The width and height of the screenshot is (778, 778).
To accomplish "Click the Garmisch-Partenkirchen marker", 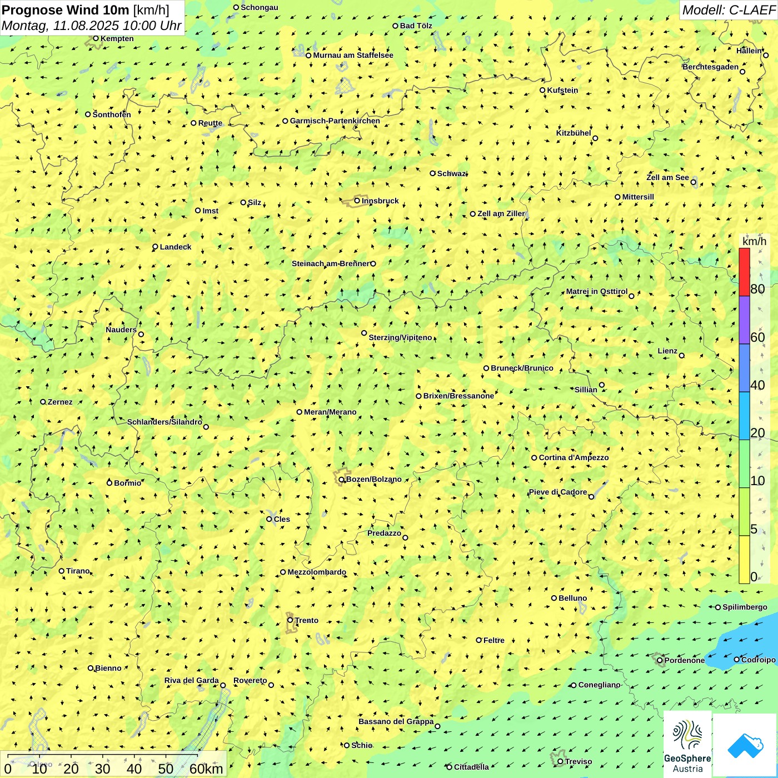I will (x=285, y=121).
